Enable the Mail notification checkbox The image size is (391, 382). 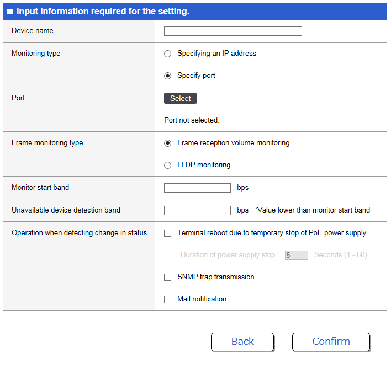pos(168,299)
